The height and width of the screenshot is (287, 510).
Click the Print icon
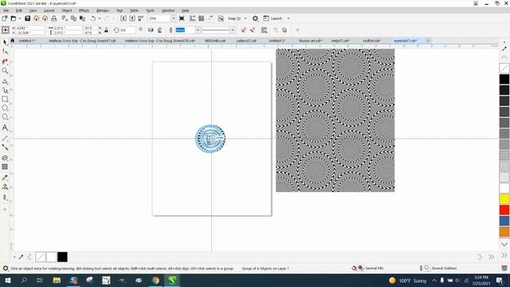click(x=54, y=18)
